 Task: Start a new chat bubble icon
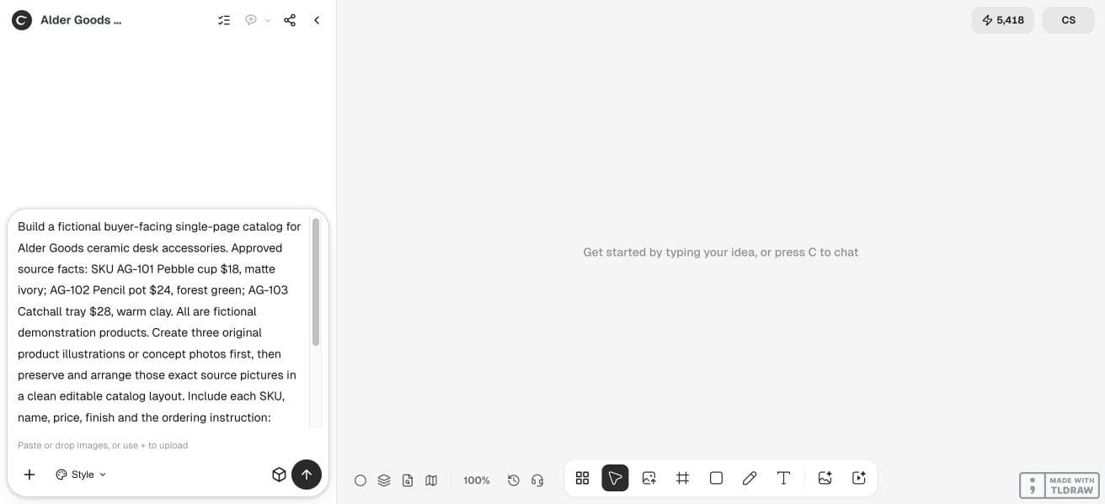251,20
